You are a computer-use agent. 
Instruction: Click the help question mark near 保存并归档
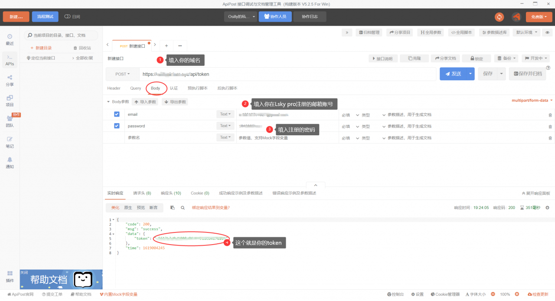click(548, 68)
